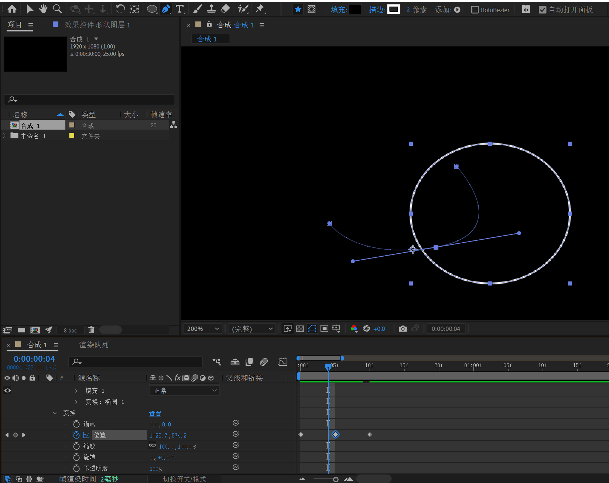This screenshot has width=609, height=483.
Task: Click the viewer timecode 0:00:00:04
Action: [446, 329]
